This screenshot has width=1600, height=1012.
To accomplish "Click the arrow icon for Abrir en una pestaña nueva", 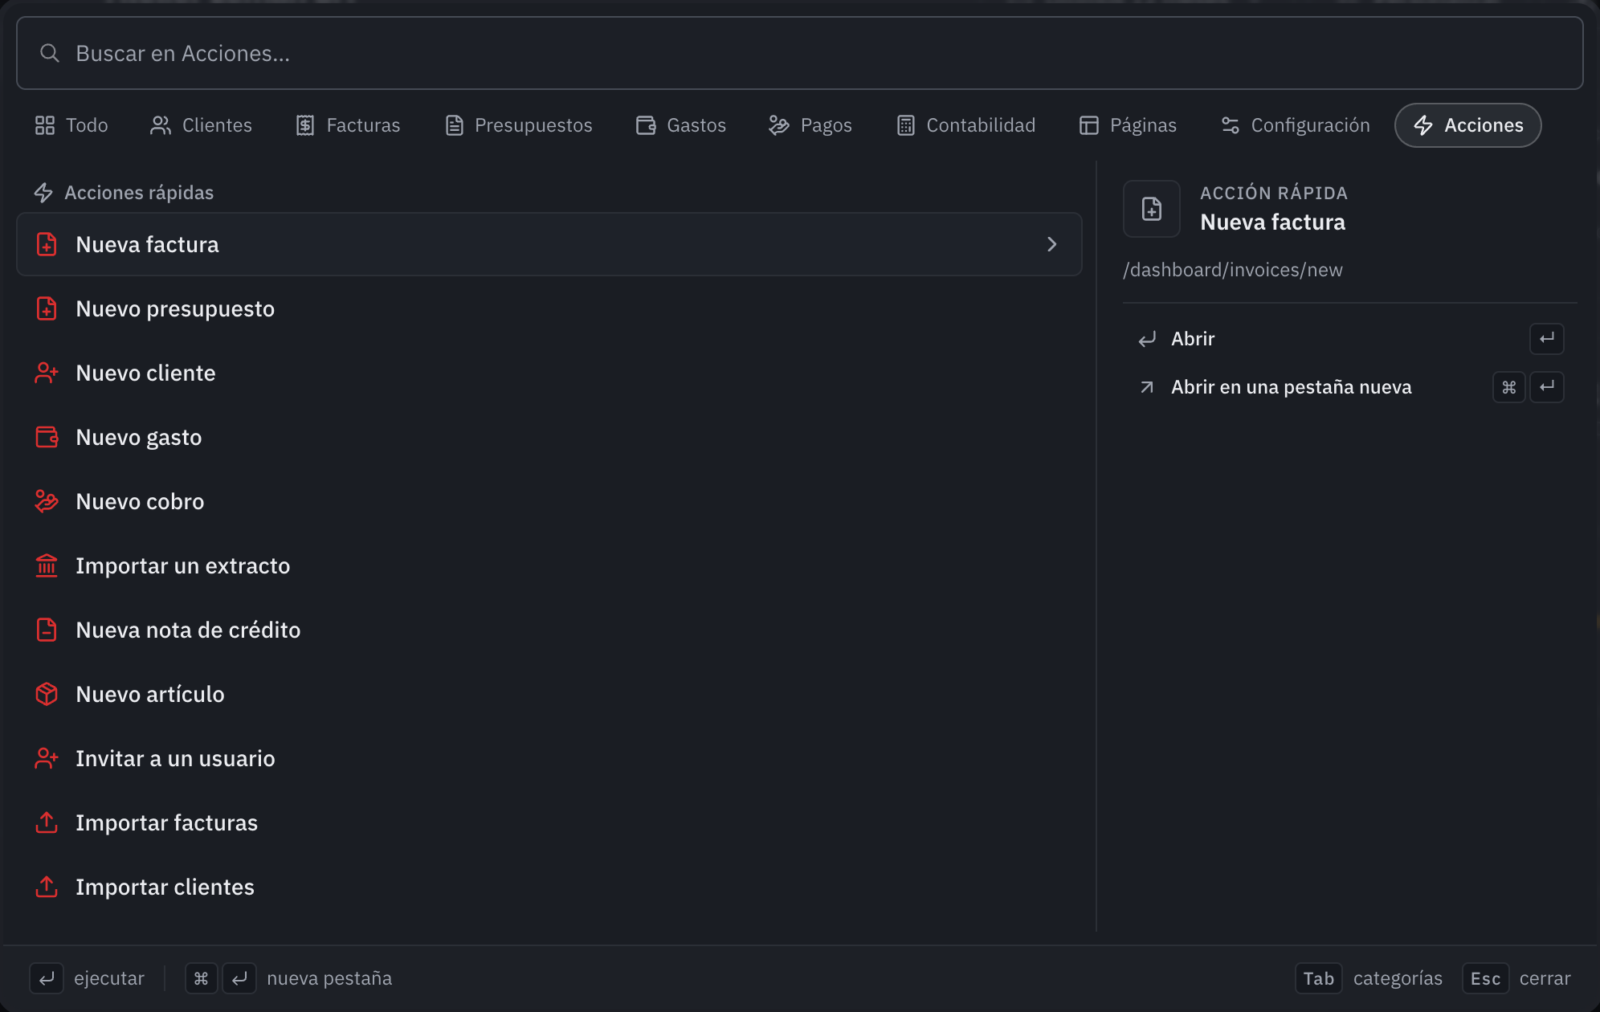I will pyautogui.click(x=1147, y=387).
